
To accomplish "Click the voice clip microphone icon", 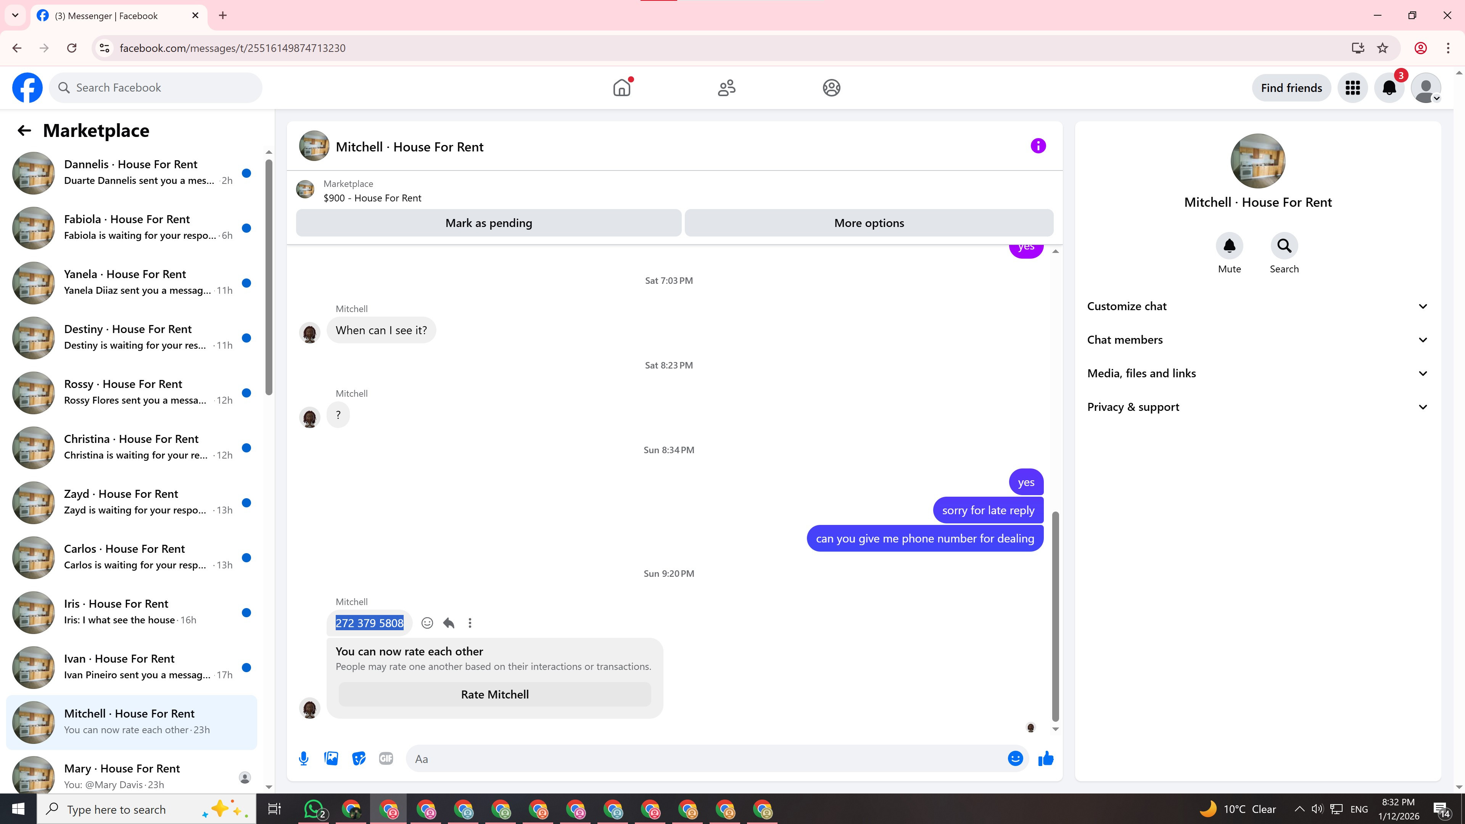I will 304,759.
